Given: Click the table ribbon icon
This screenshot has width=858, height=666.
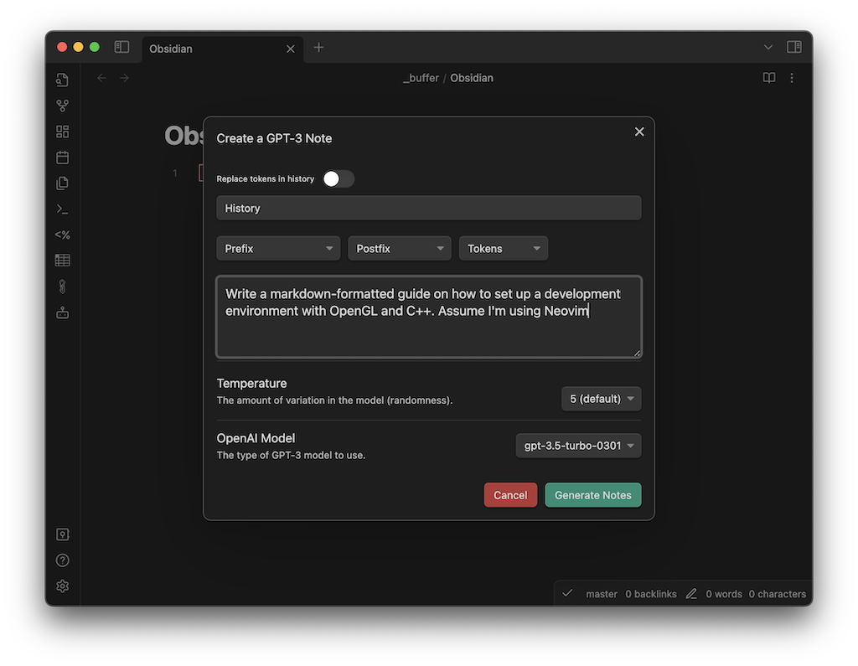Looking at the screenshot, I should [62, 261].
